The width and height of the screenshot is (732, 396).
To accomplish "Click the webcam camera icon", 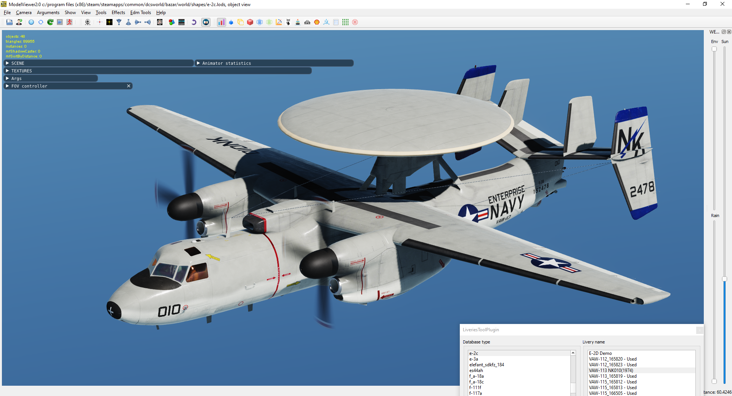I will [88, 22].
